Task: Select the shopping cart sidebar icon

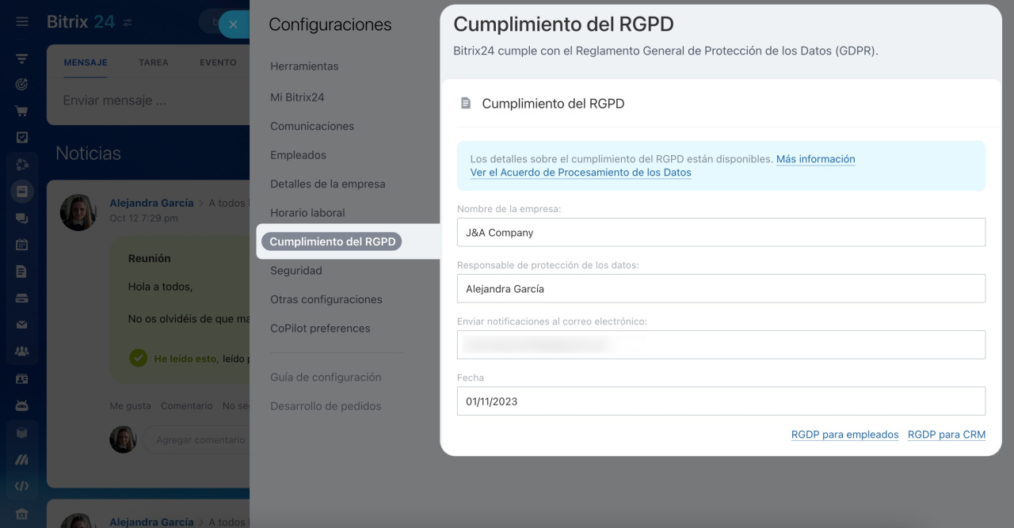Action: point(21,111)
